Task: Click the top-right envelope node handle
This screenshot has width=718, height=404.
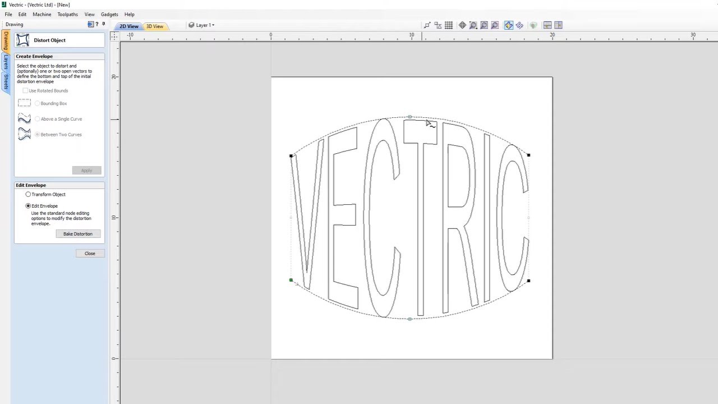Action: pyautogui.click(x=528, y=155)
